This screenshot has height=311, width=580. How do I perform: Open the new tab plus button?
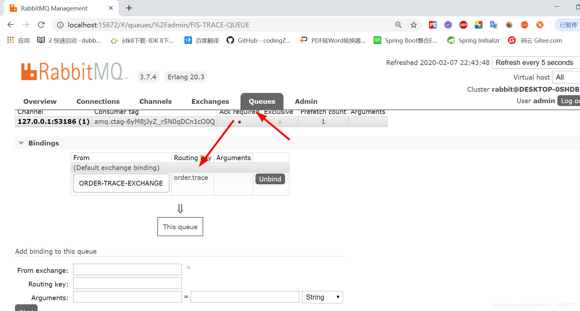point(129,8)
